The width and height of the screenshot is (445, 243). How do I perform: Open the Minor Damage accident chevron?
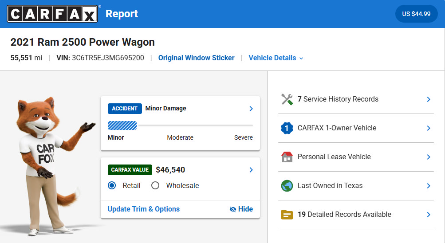coord(251,109)
